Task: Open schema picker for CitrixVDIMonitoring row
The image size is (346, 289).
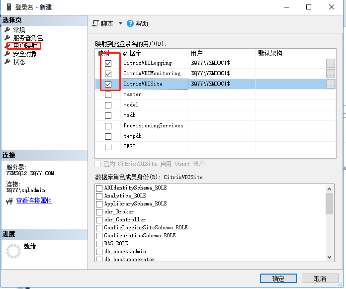Action: [x=331, y=74]
